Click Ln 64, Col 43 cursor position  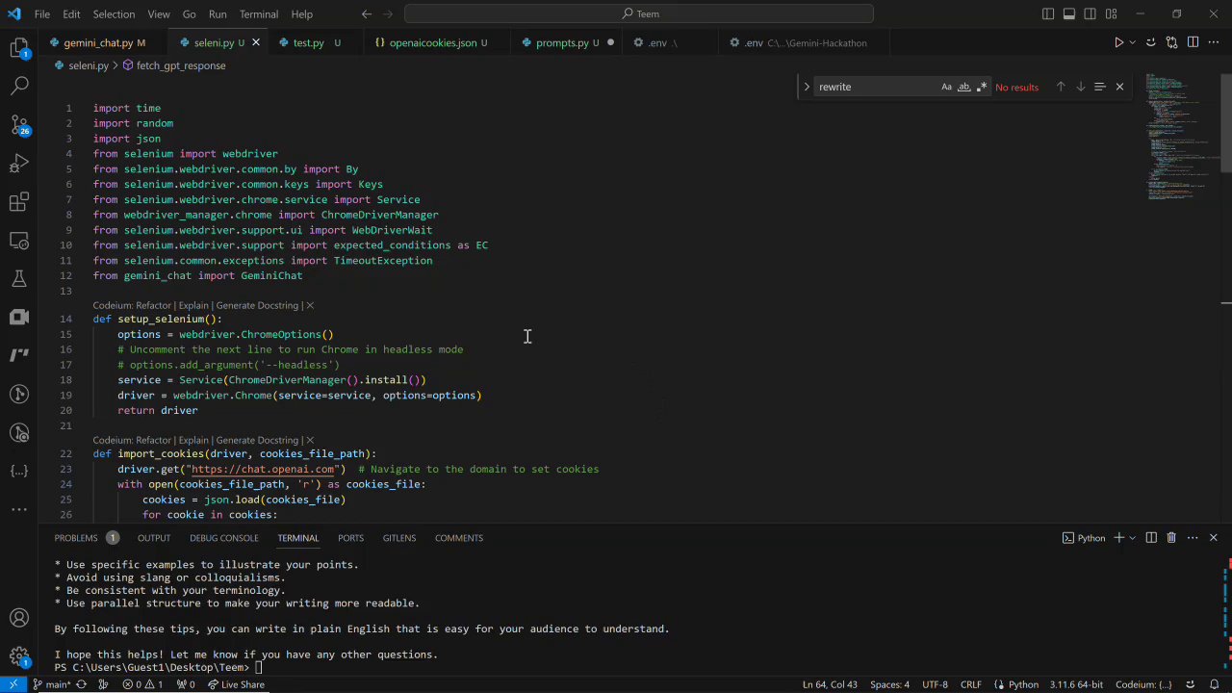[x=830, y=684]
